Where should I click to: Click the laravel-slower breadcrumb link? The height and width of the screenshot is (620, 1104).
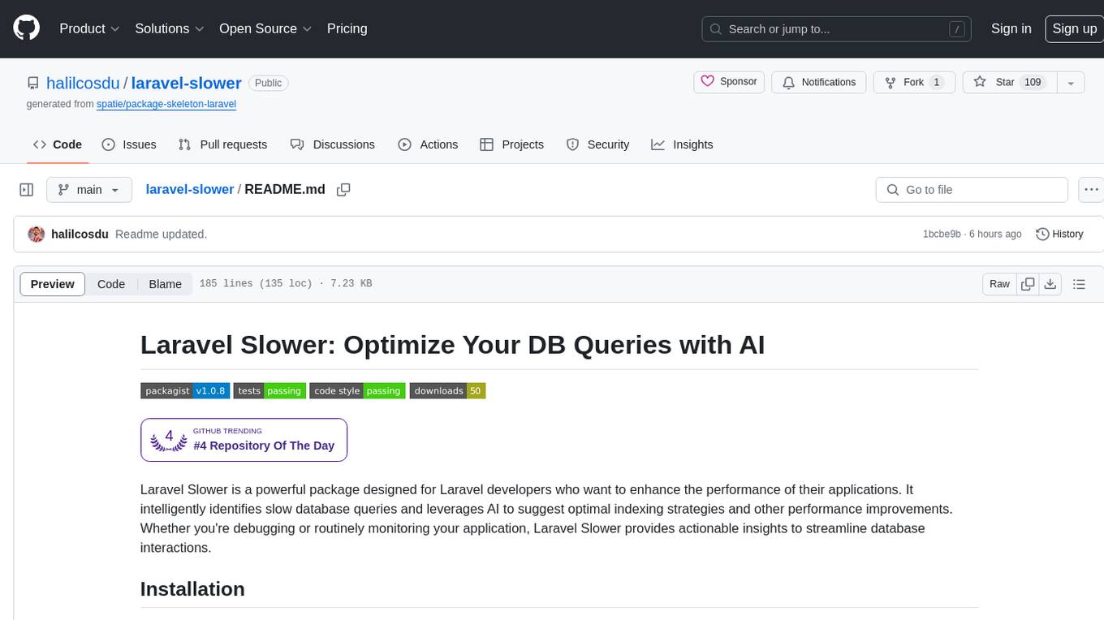tap(190, 189)
